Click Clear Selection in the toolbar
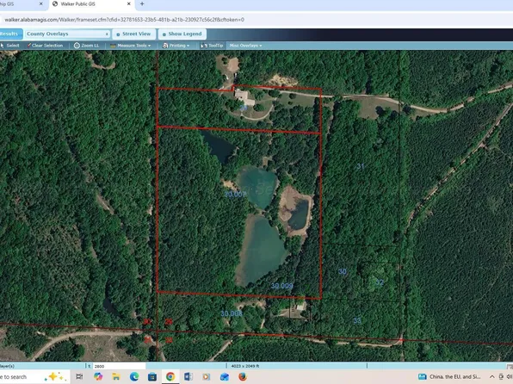 point(45,46)
